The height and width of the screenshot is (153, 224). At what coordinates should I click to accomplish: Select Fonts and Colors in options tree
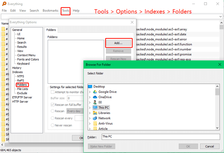28,59
